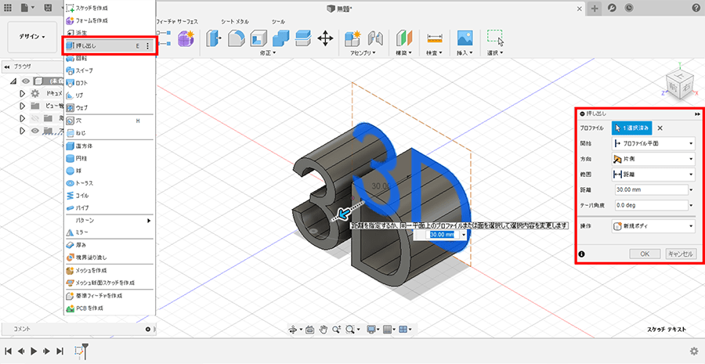Click the timeline play button
The height and width of the screenshot is (364, 705).
34,351
